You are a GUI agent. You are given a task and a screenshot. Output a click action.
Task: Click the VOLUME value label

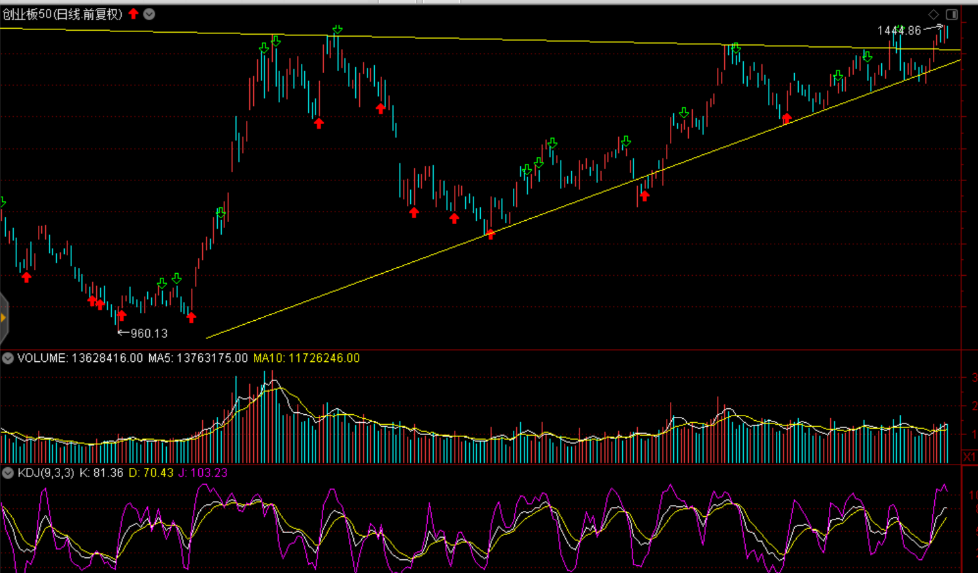[80, 358]
